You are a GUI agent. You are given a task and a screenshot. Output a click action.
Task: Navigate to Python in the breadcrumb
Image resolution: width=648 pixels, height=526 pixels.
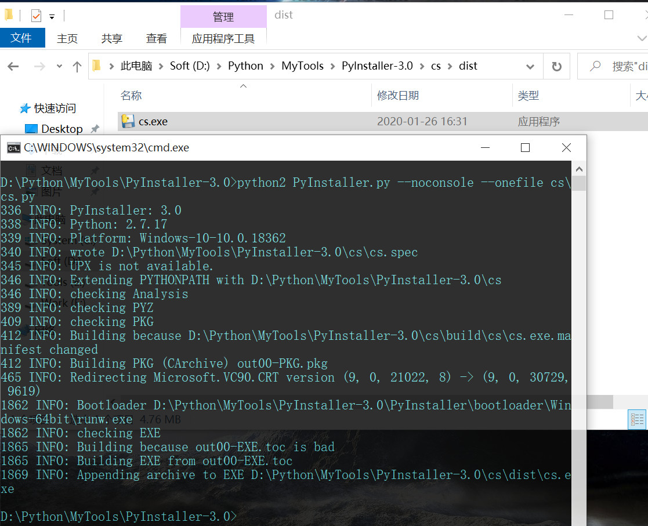coord(245,66)
